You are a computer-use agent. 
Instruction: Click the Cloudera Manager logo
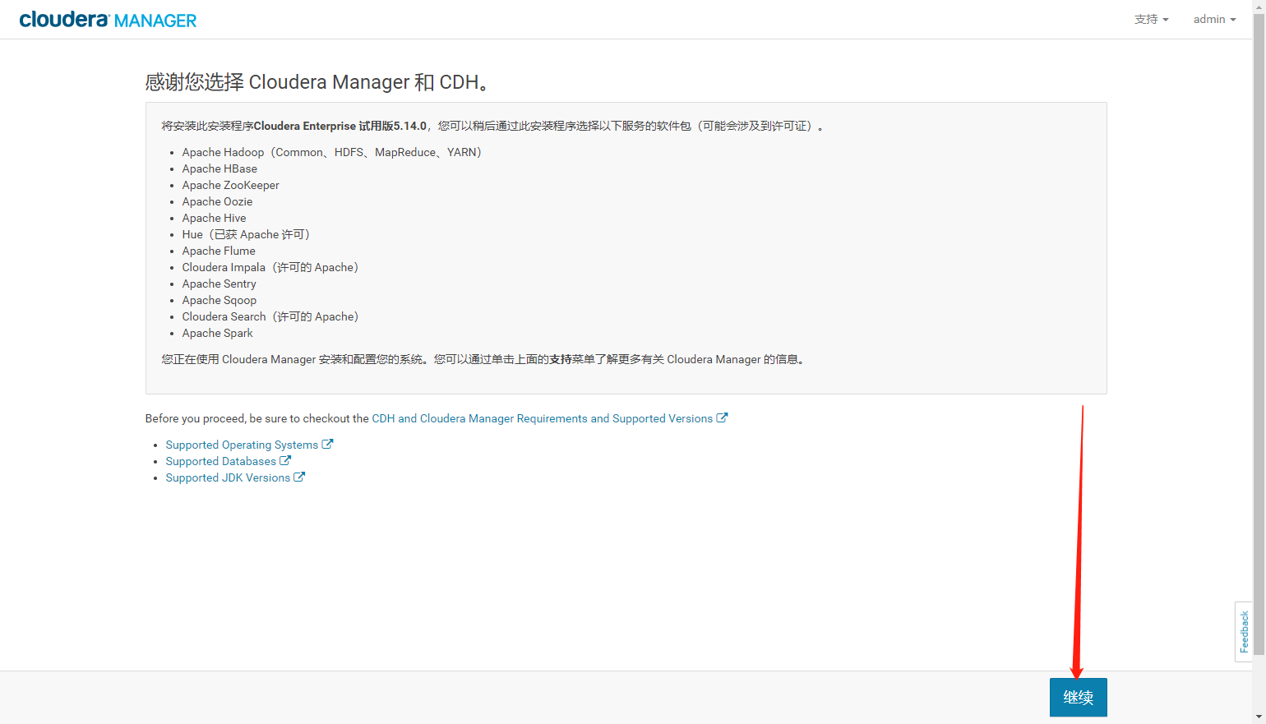tap(108, 20)
